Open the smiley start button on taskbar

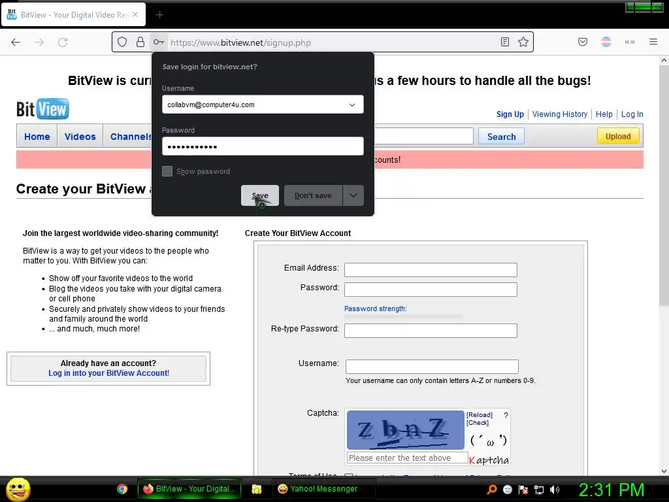pyautogui.click(x=18, y=489)
